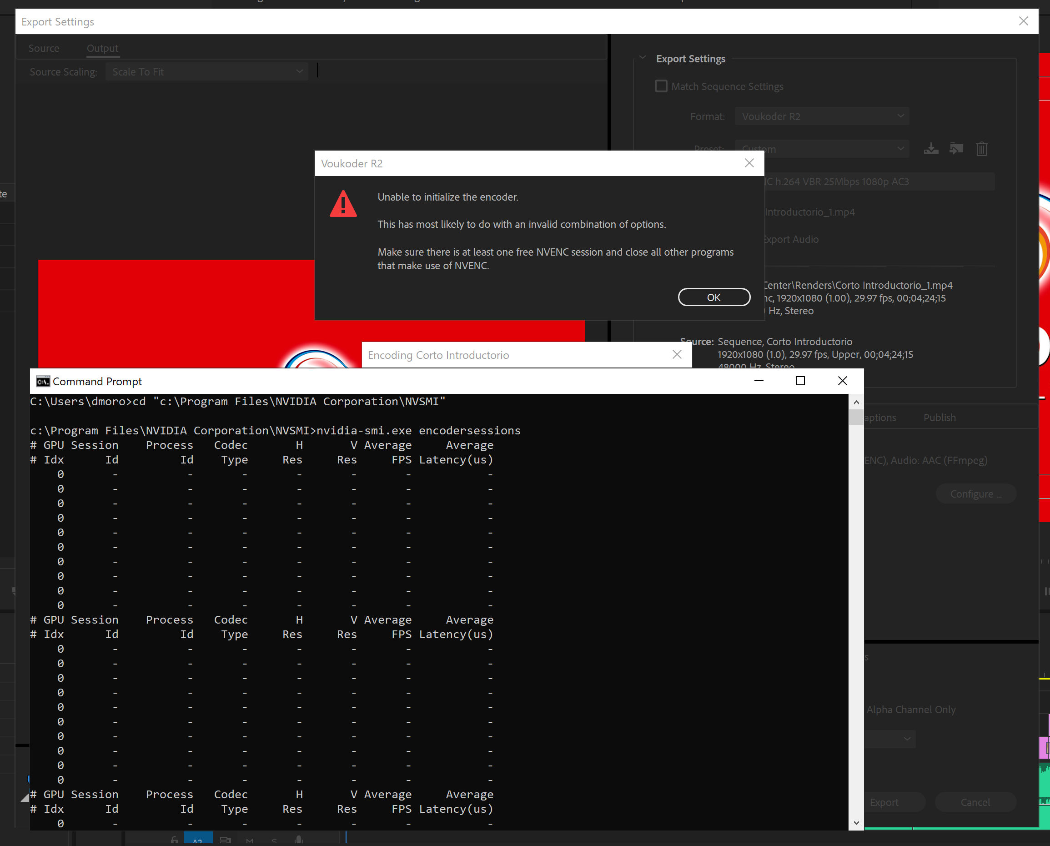Close the Encoding Corto Introductorio window
Screen dimensions: 1050x846
(x=677, y=355)
